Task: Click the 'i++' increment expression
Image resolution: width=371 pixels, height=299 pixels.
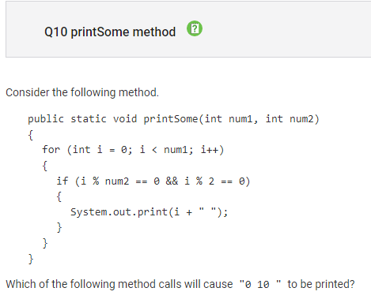Action: [210, 150]
